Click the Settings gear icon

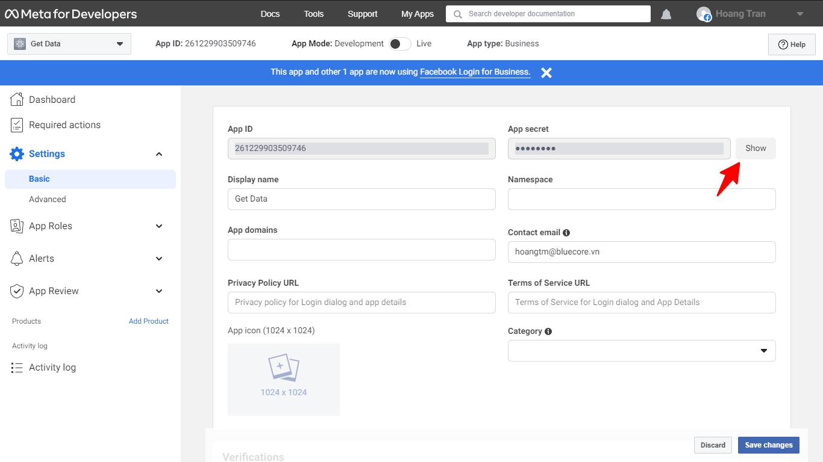tap(17, 154)
